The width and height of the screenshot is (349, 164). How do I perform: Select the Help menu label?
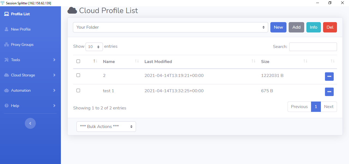pos(15,106)
